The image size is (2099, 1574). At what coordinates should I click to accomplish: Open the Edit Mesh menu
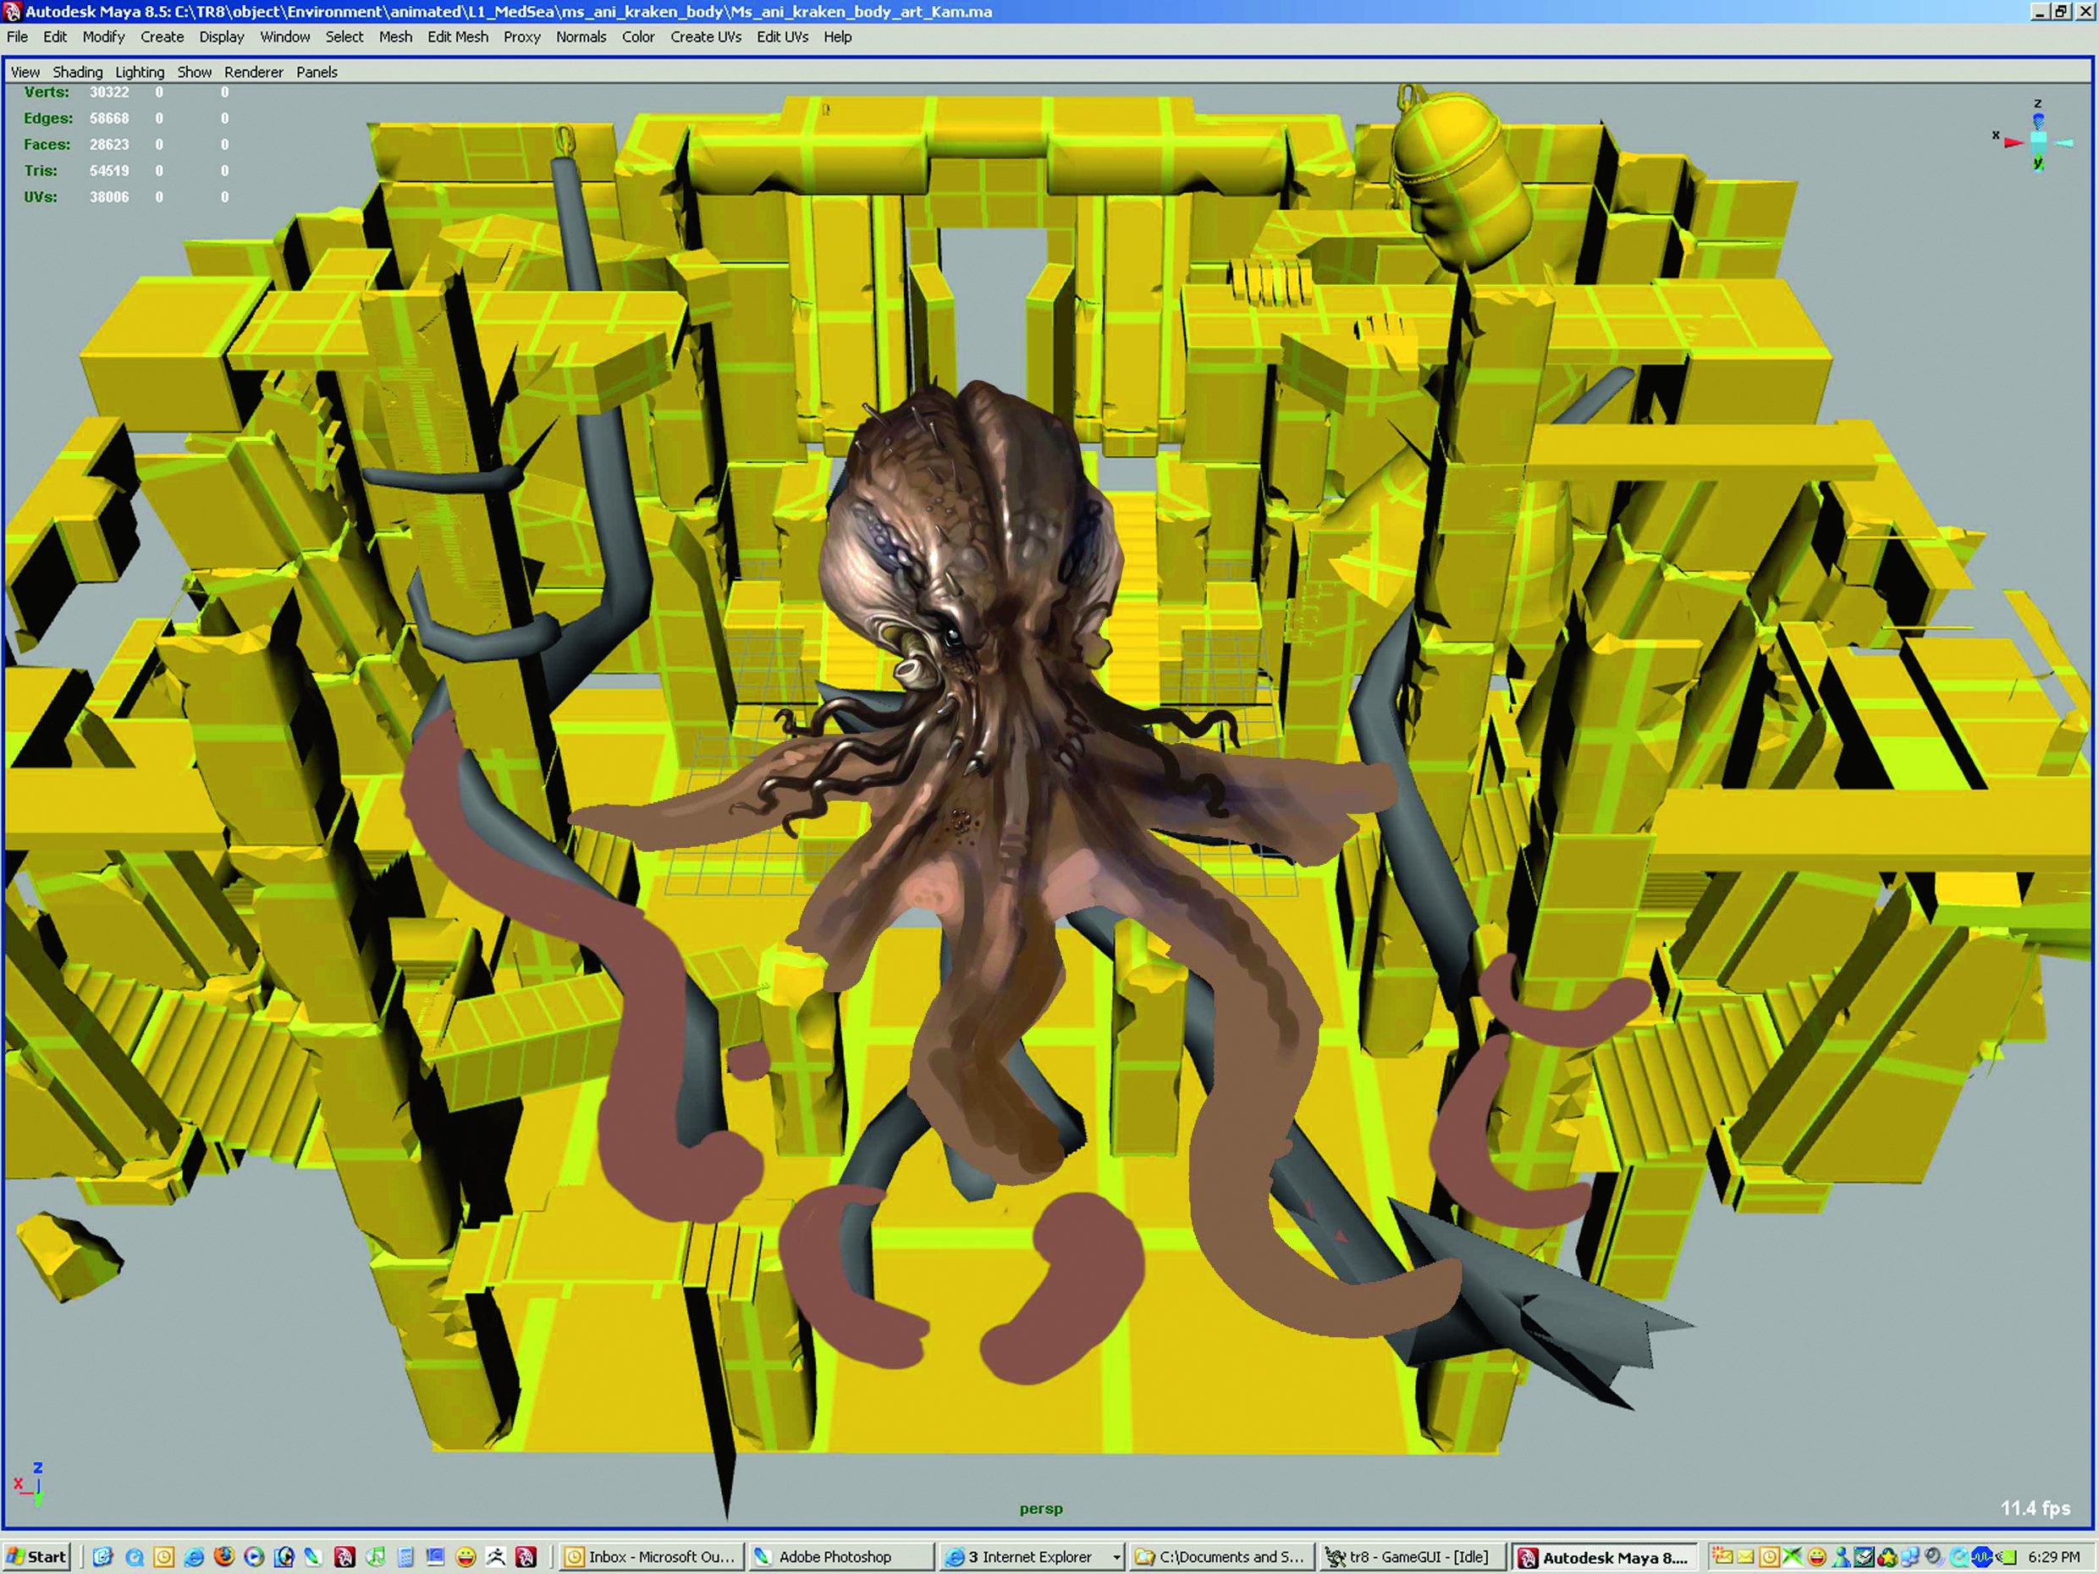click(x=457, y=37)
